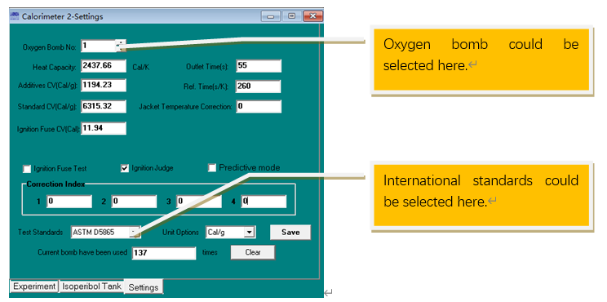
Task: Click the Standard CV input box
Action: [104, 106]
